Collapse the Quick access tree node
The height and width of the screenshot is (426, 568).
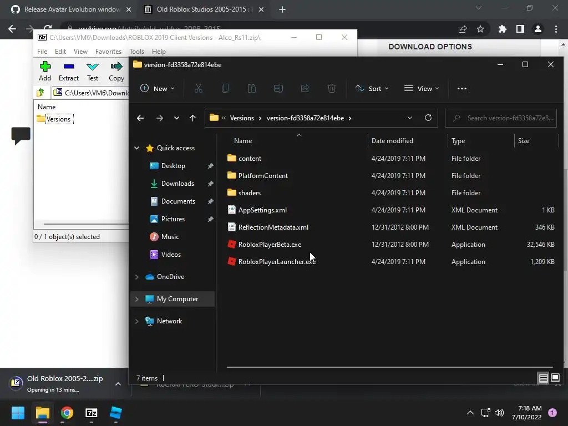tap(137, 148)
